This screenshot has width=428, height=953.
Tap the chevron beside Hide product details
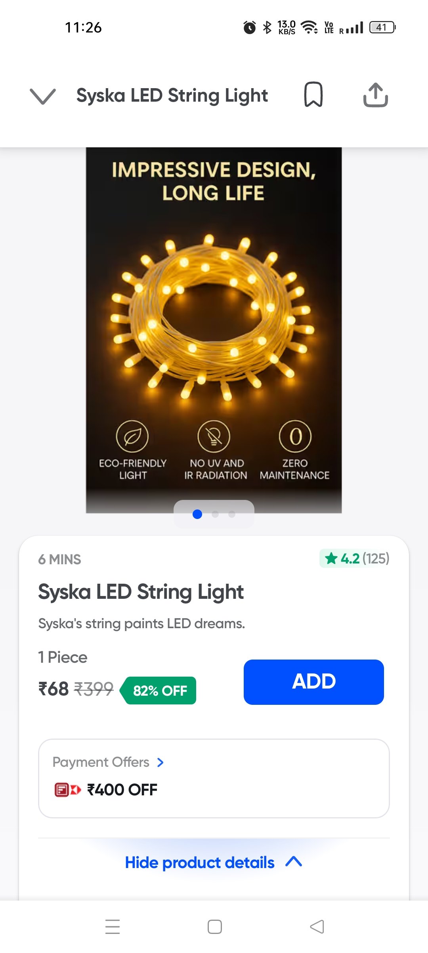pos(294,862)
